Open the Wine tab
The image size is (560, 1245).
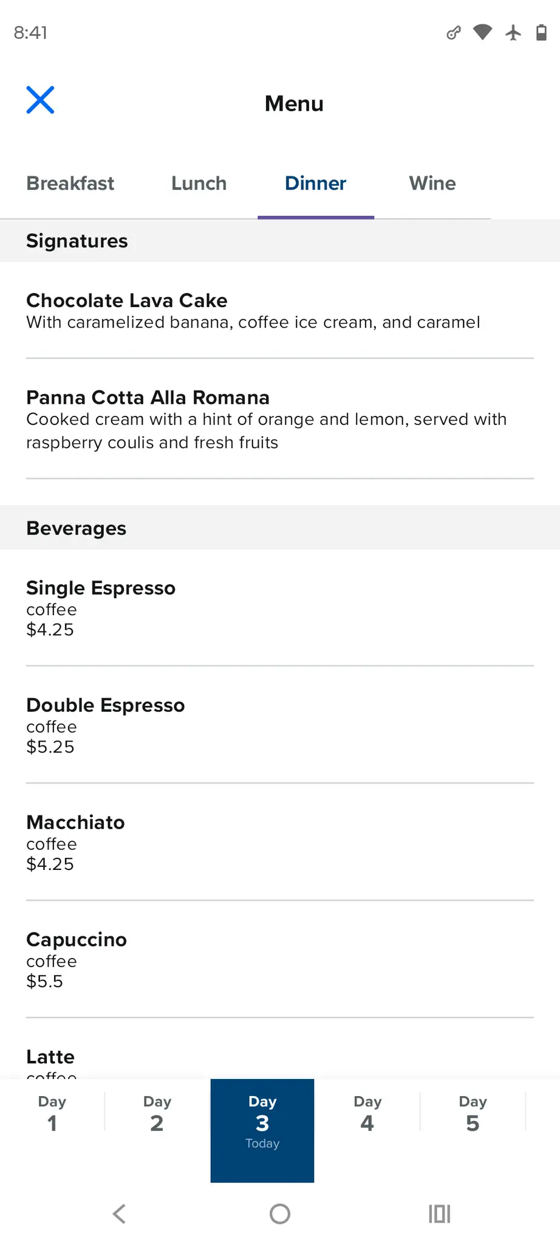432,183
